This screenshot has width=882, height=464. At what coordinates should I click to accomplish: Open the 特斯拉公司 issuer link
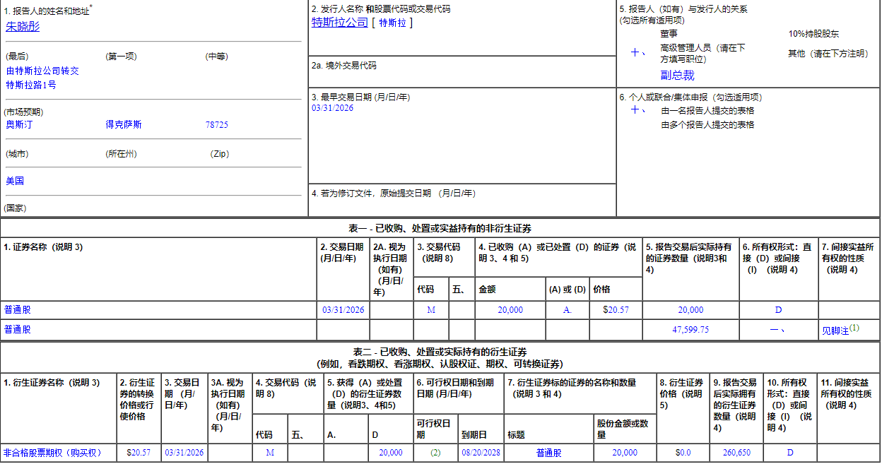click(340, 23)
